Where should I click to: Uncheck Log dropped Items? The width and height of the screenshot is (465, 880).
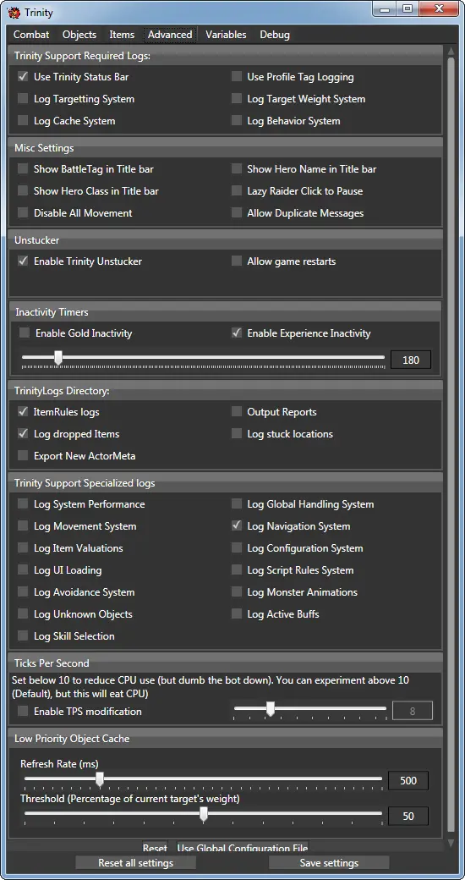[23, 434]
